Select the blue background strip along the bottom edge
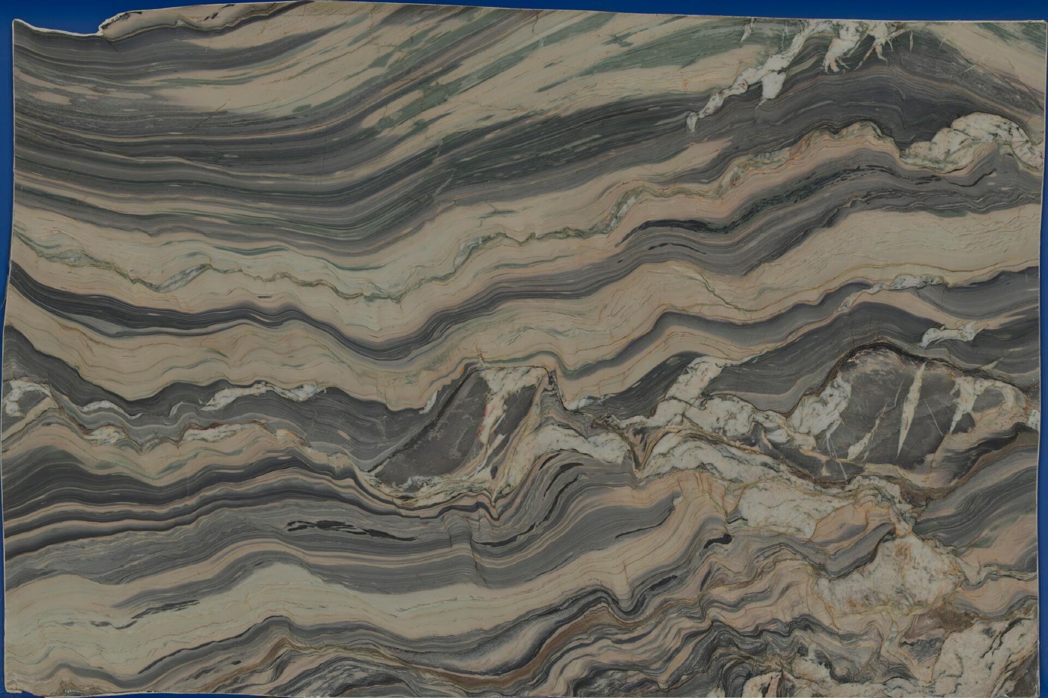The image size is (1048, 698). pyautogui.click(x=524, y=695)
